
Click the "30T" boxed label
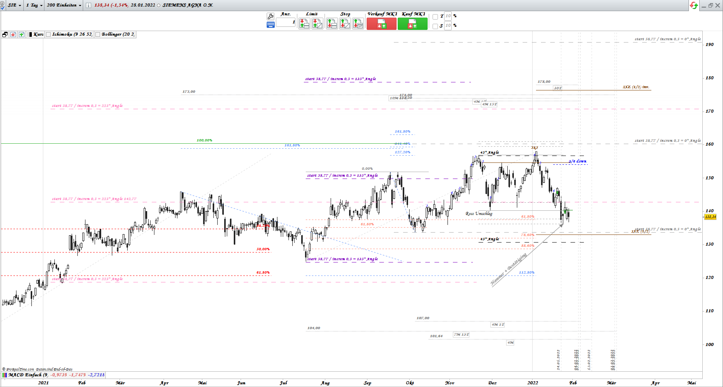click(x=557, y=88)
